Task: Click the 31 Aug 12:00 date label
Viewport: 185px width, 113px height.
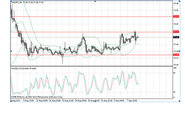Action: click(107, 101)
